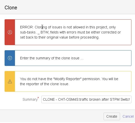Click the 'Enter the summary of the clone issue' message
This screenshot has width=135, height=123.
click(52, 58)
